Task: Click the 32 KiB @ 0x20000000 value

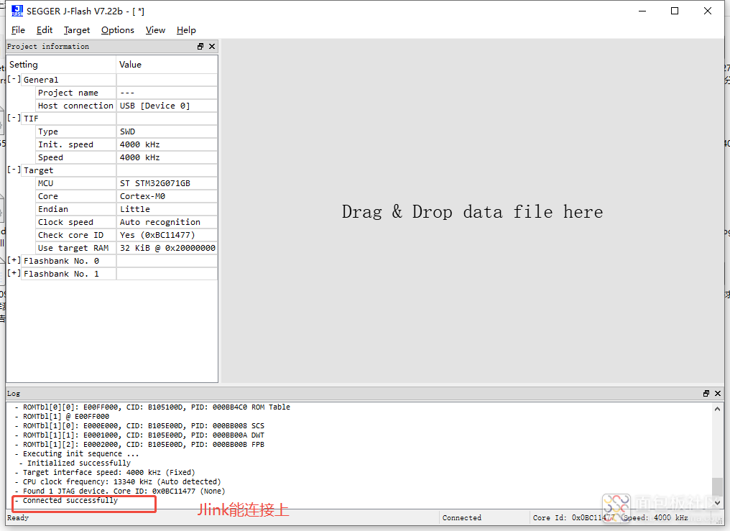Action: tap(167, 248)
